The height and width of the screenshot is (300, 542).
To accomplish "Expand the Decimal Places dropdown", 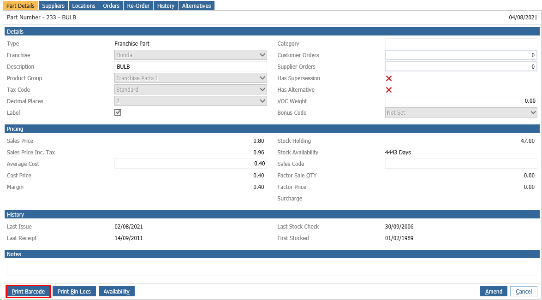I will pyautogui.click(x=191, y=101).
